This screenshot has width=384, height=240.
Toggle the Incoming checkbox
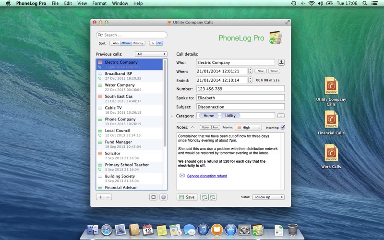[283, 127]
